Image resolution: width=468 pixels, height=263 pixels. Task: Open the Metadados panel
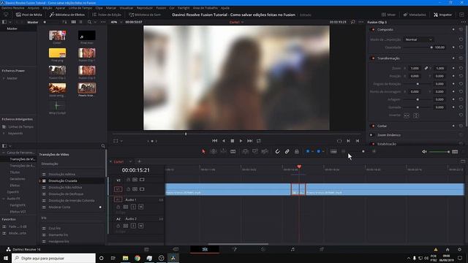pos(415,15)
